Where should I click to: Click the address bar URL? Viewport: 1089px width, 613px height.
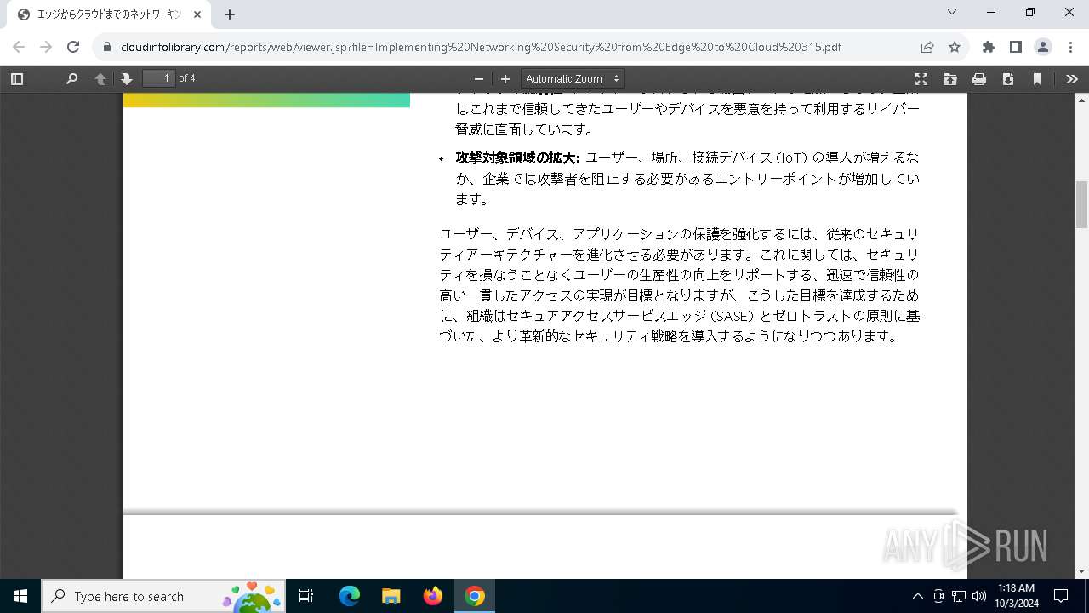click(481, 47)
